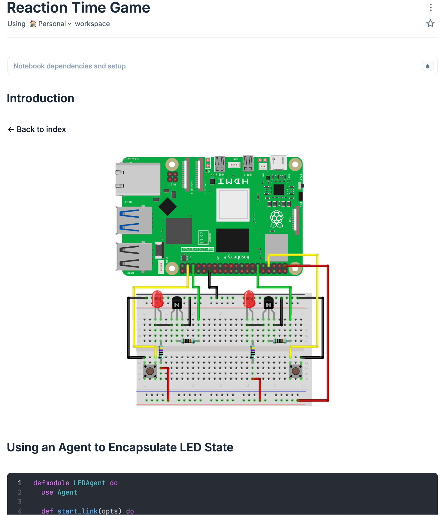This screenshot has height=515, width=445.
Task: Click the Elixir droplet icon in setup cell
Action: point(428,66)
